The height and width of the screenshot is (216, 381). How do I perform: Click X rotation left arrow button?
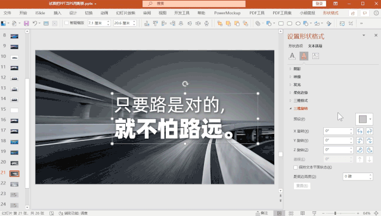[x=360, y=131]
